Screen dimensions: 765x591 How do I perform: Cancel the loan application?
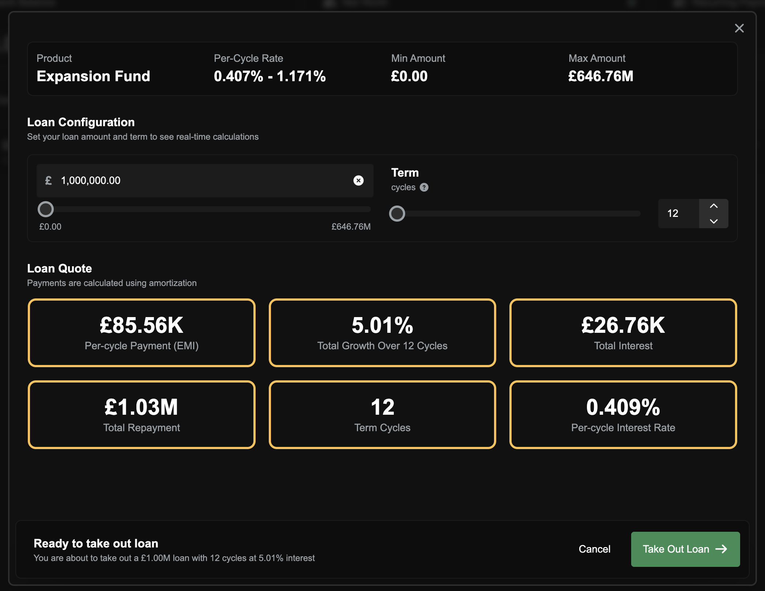point(594,549)
